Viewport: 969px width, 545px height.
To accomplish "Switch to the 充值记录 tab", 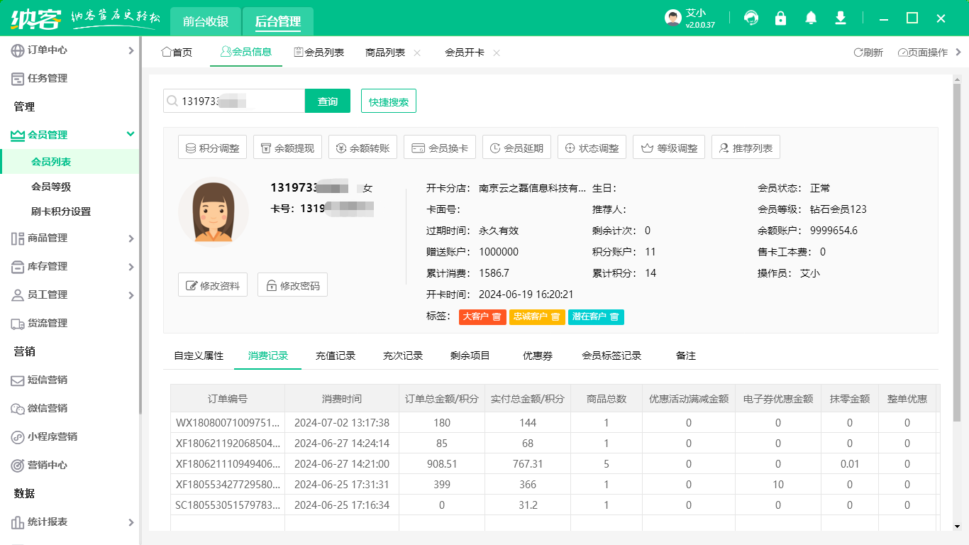I will (x=336, y=356).
